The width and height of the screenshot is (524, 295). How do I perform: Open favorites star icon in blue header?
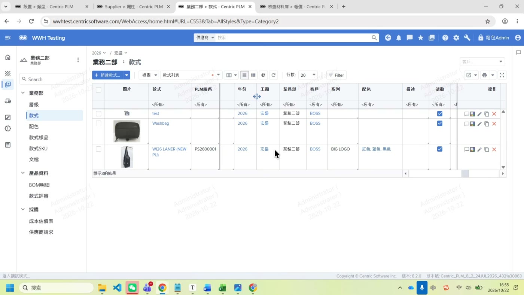coord(421,38)
